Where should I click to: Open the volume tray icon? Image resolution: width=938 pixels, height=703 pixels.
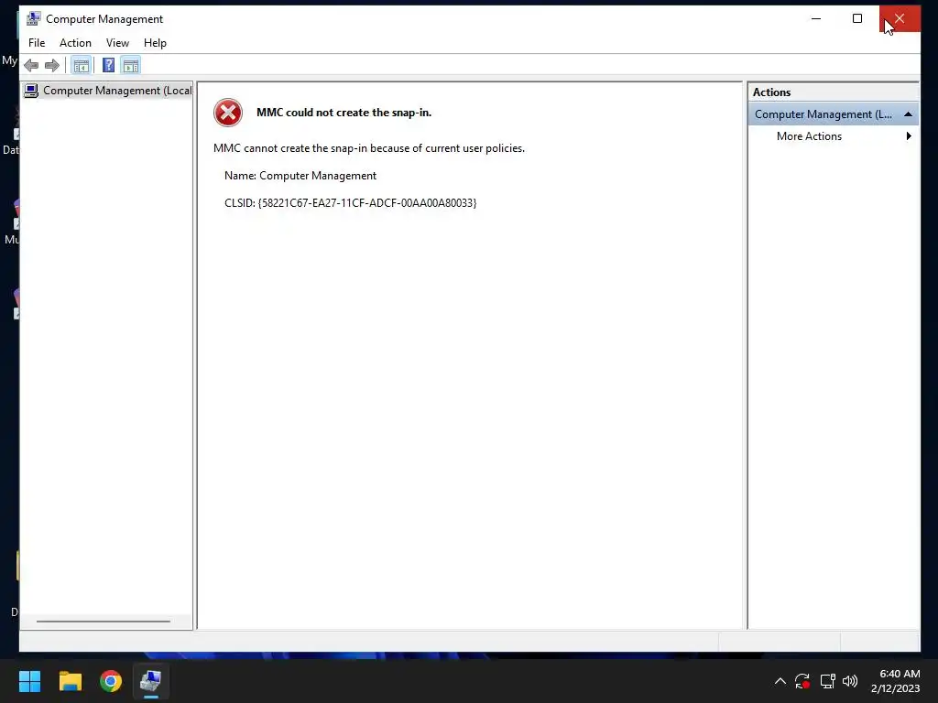pos(850,681)
